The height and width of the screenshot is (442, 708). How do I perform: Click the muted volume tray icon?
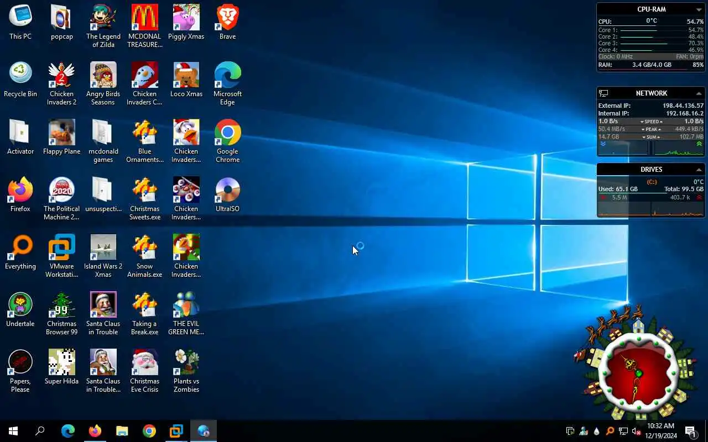coord(637,432)
